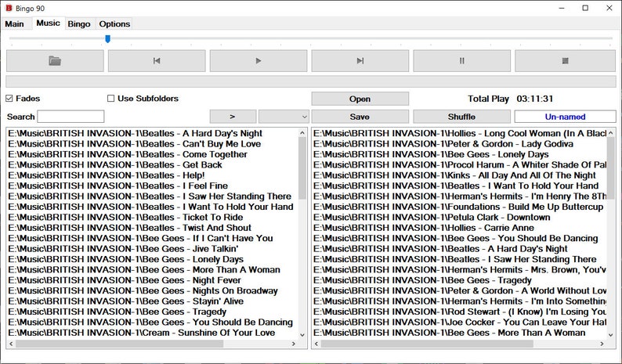Image resolution: width=622 pixels, height=364 pixels.
Task: Maximize the Bingo 90 window
Action: pos(585,8)
